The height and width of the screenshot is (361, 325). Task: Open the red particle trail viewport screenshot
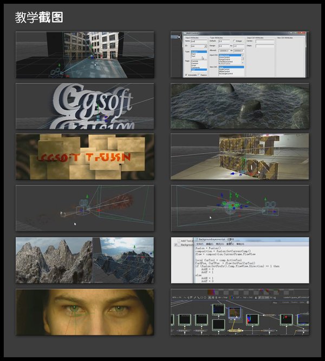84,208
